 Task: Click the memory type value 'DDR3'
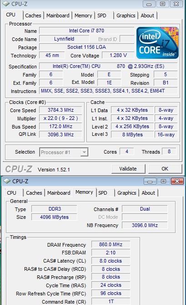55,209
